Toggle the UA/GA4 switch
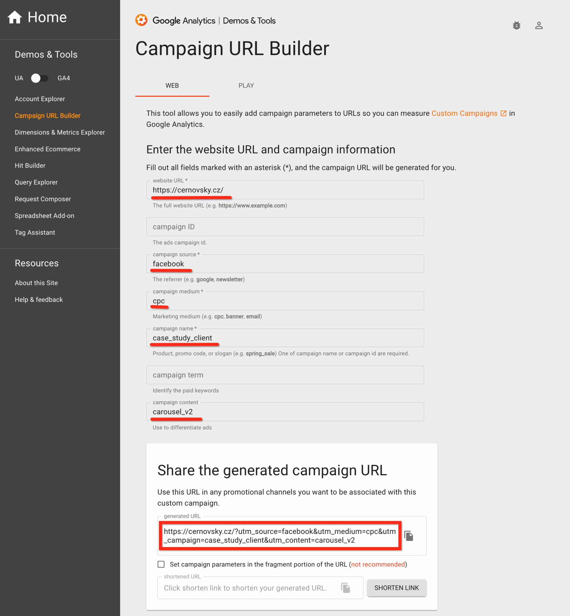Screen dimensions: 570x616 click(x=39, y=78)
